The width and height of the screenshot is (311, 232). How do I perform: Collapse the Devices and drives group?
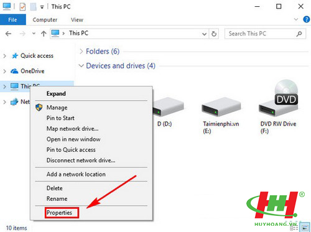click(x=81, y=66)
